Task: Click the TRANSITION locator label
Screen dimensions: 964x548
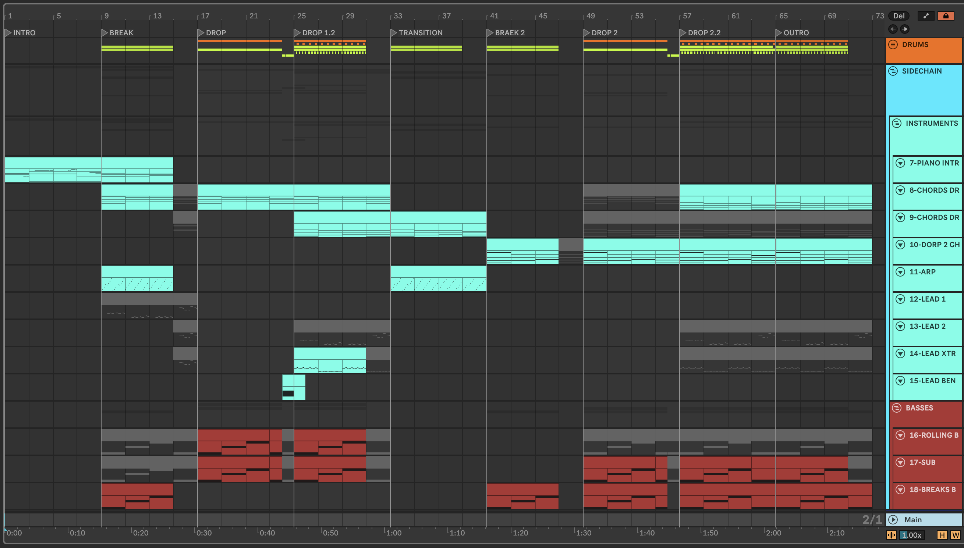Action: coord(421,33)
